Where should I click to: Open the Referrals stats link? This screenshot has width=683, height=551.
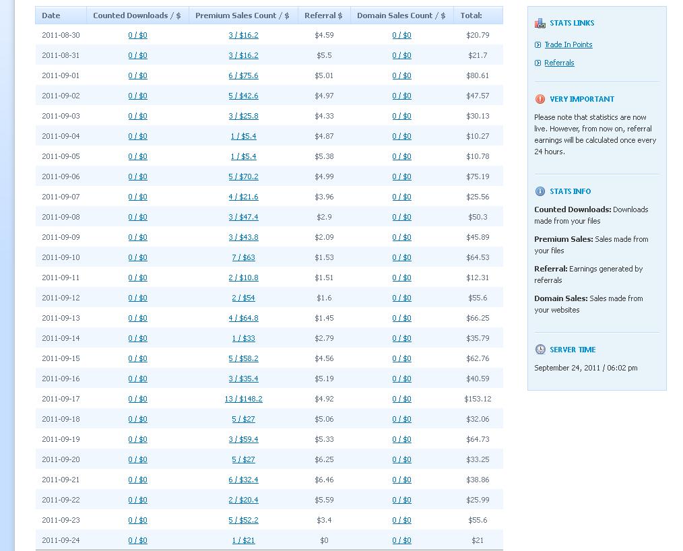[559, 63]
